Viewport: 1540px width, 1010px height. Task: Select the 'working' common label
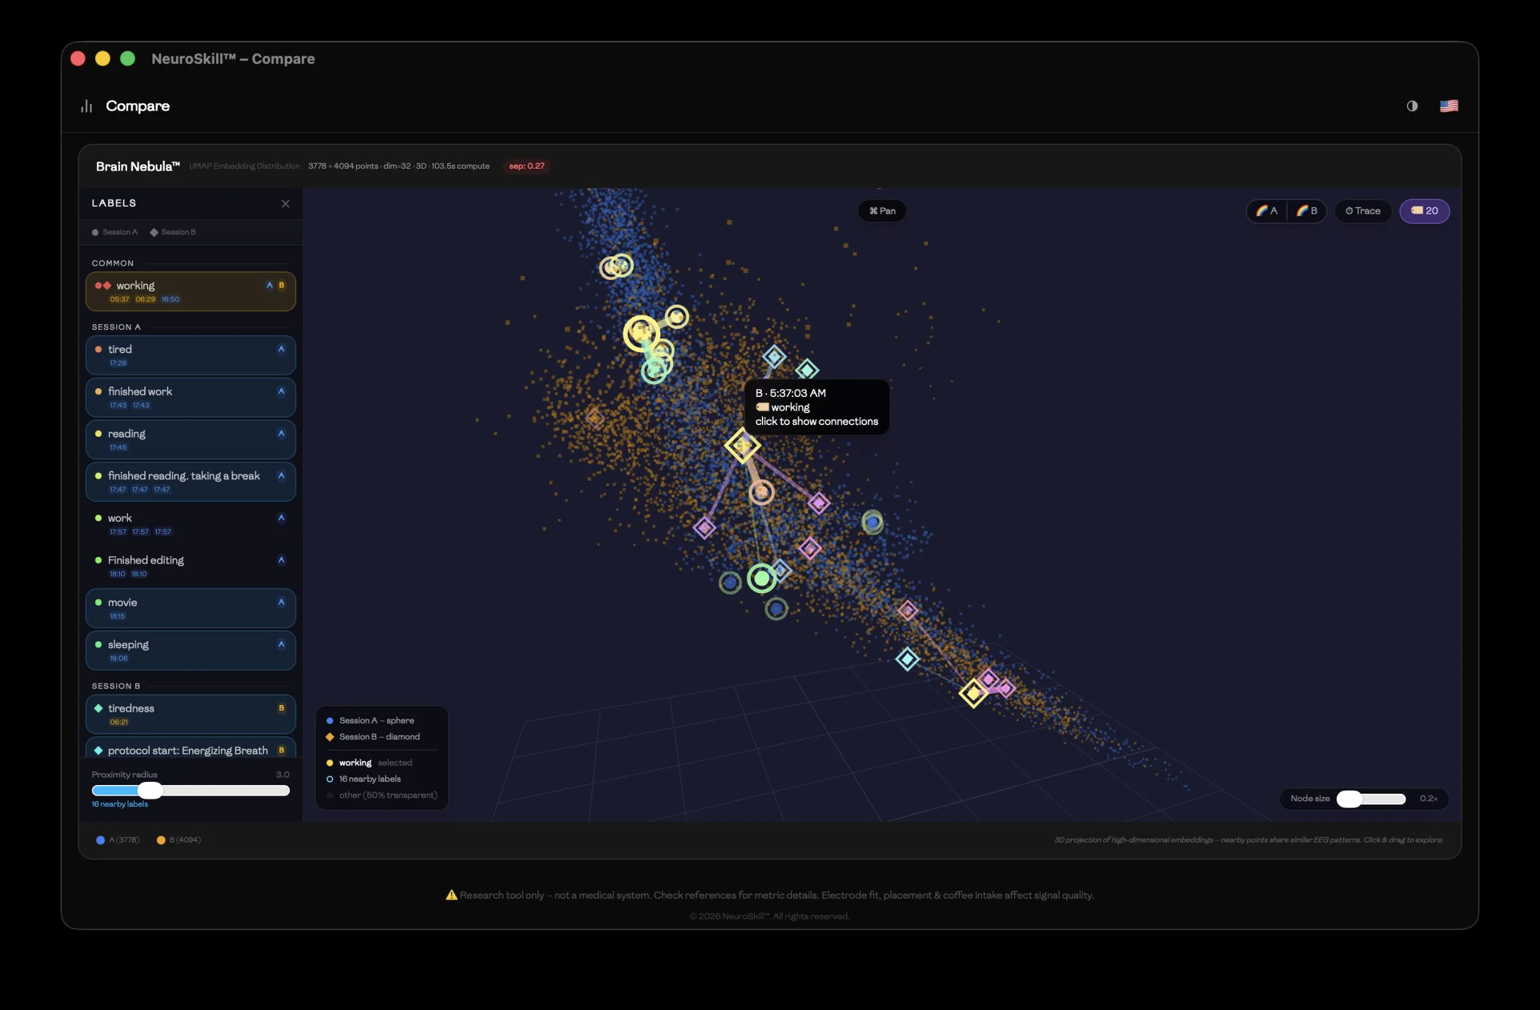(190, 291)
